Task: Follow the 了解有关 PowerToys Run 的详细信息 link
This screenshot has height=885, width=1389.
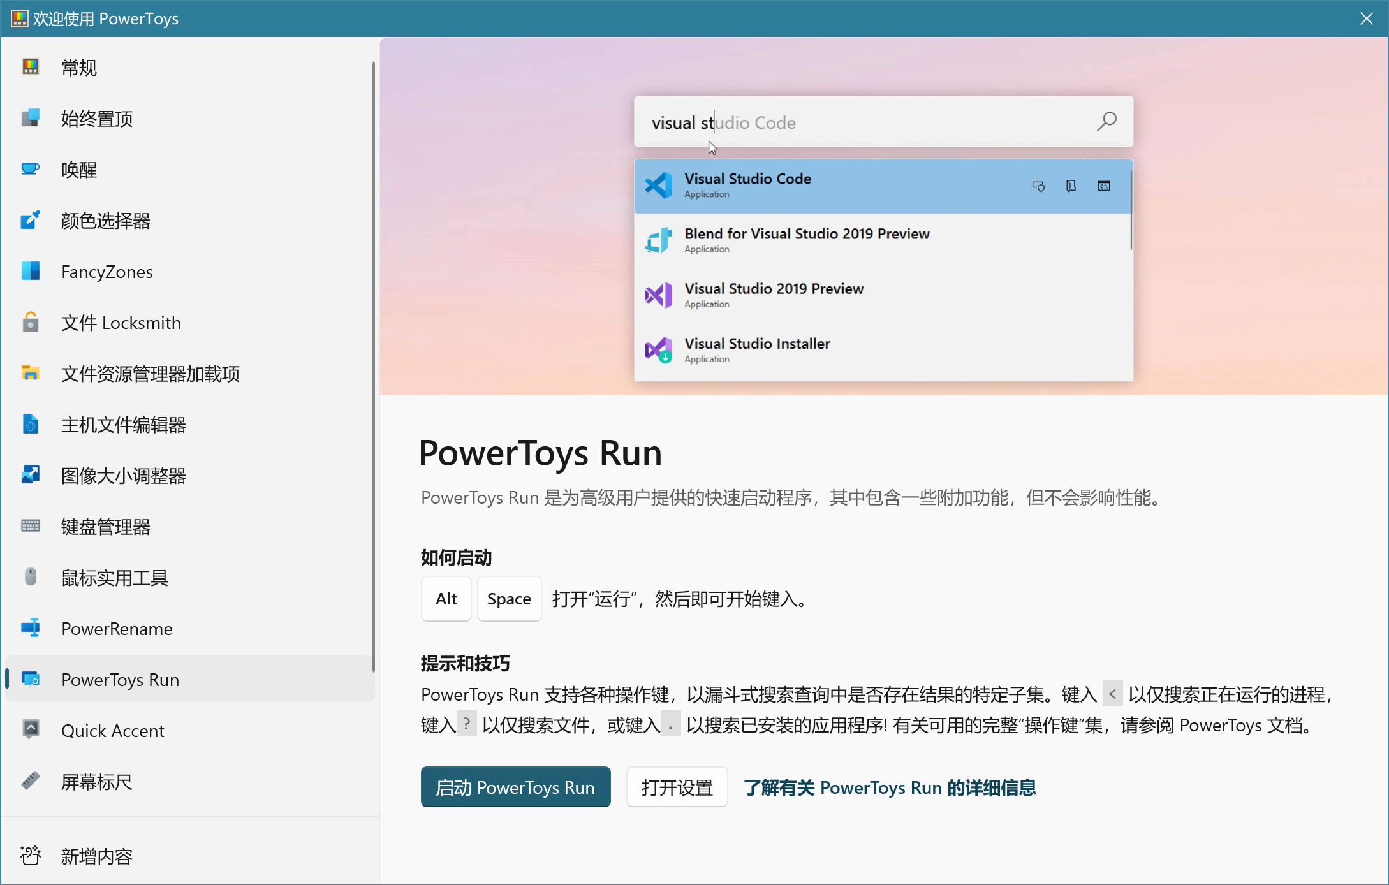Action: [890, 787]
